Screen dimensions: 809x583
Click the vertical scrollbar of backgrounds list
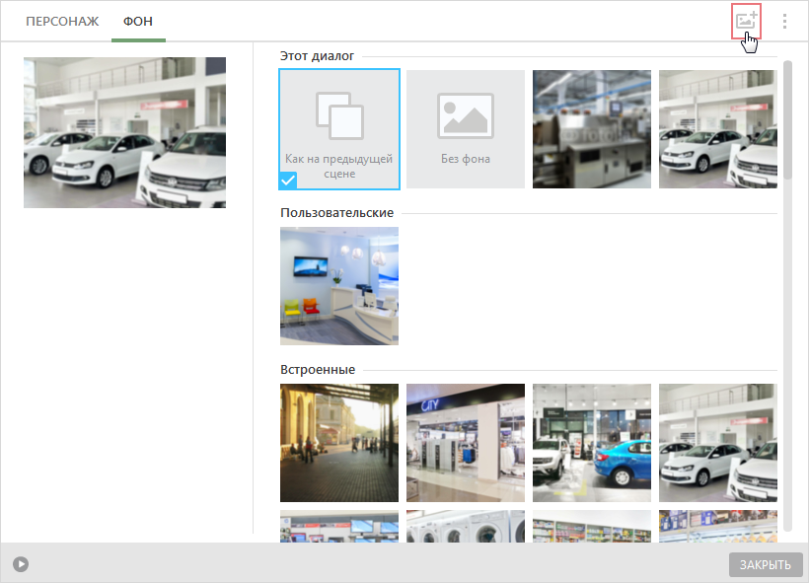point(787,119)
